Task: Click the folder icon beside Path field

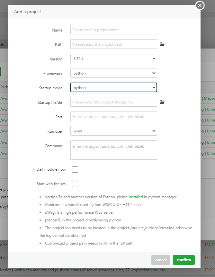Action: pyautogui.click(x=162, y=44)
